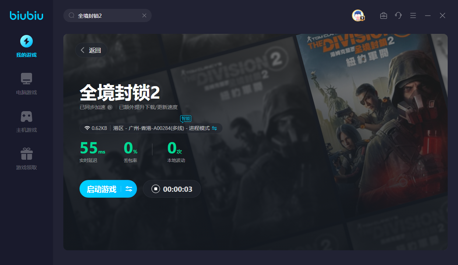Image resolution: width=458 pixels, height=265 pixels.
Task: Click the 智能 smart mode badge
Action: [x=186, y=119]
